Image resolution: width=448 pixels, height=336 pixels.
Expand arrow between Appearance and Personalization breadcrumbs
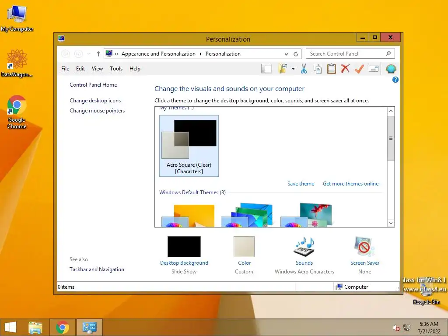200,54
